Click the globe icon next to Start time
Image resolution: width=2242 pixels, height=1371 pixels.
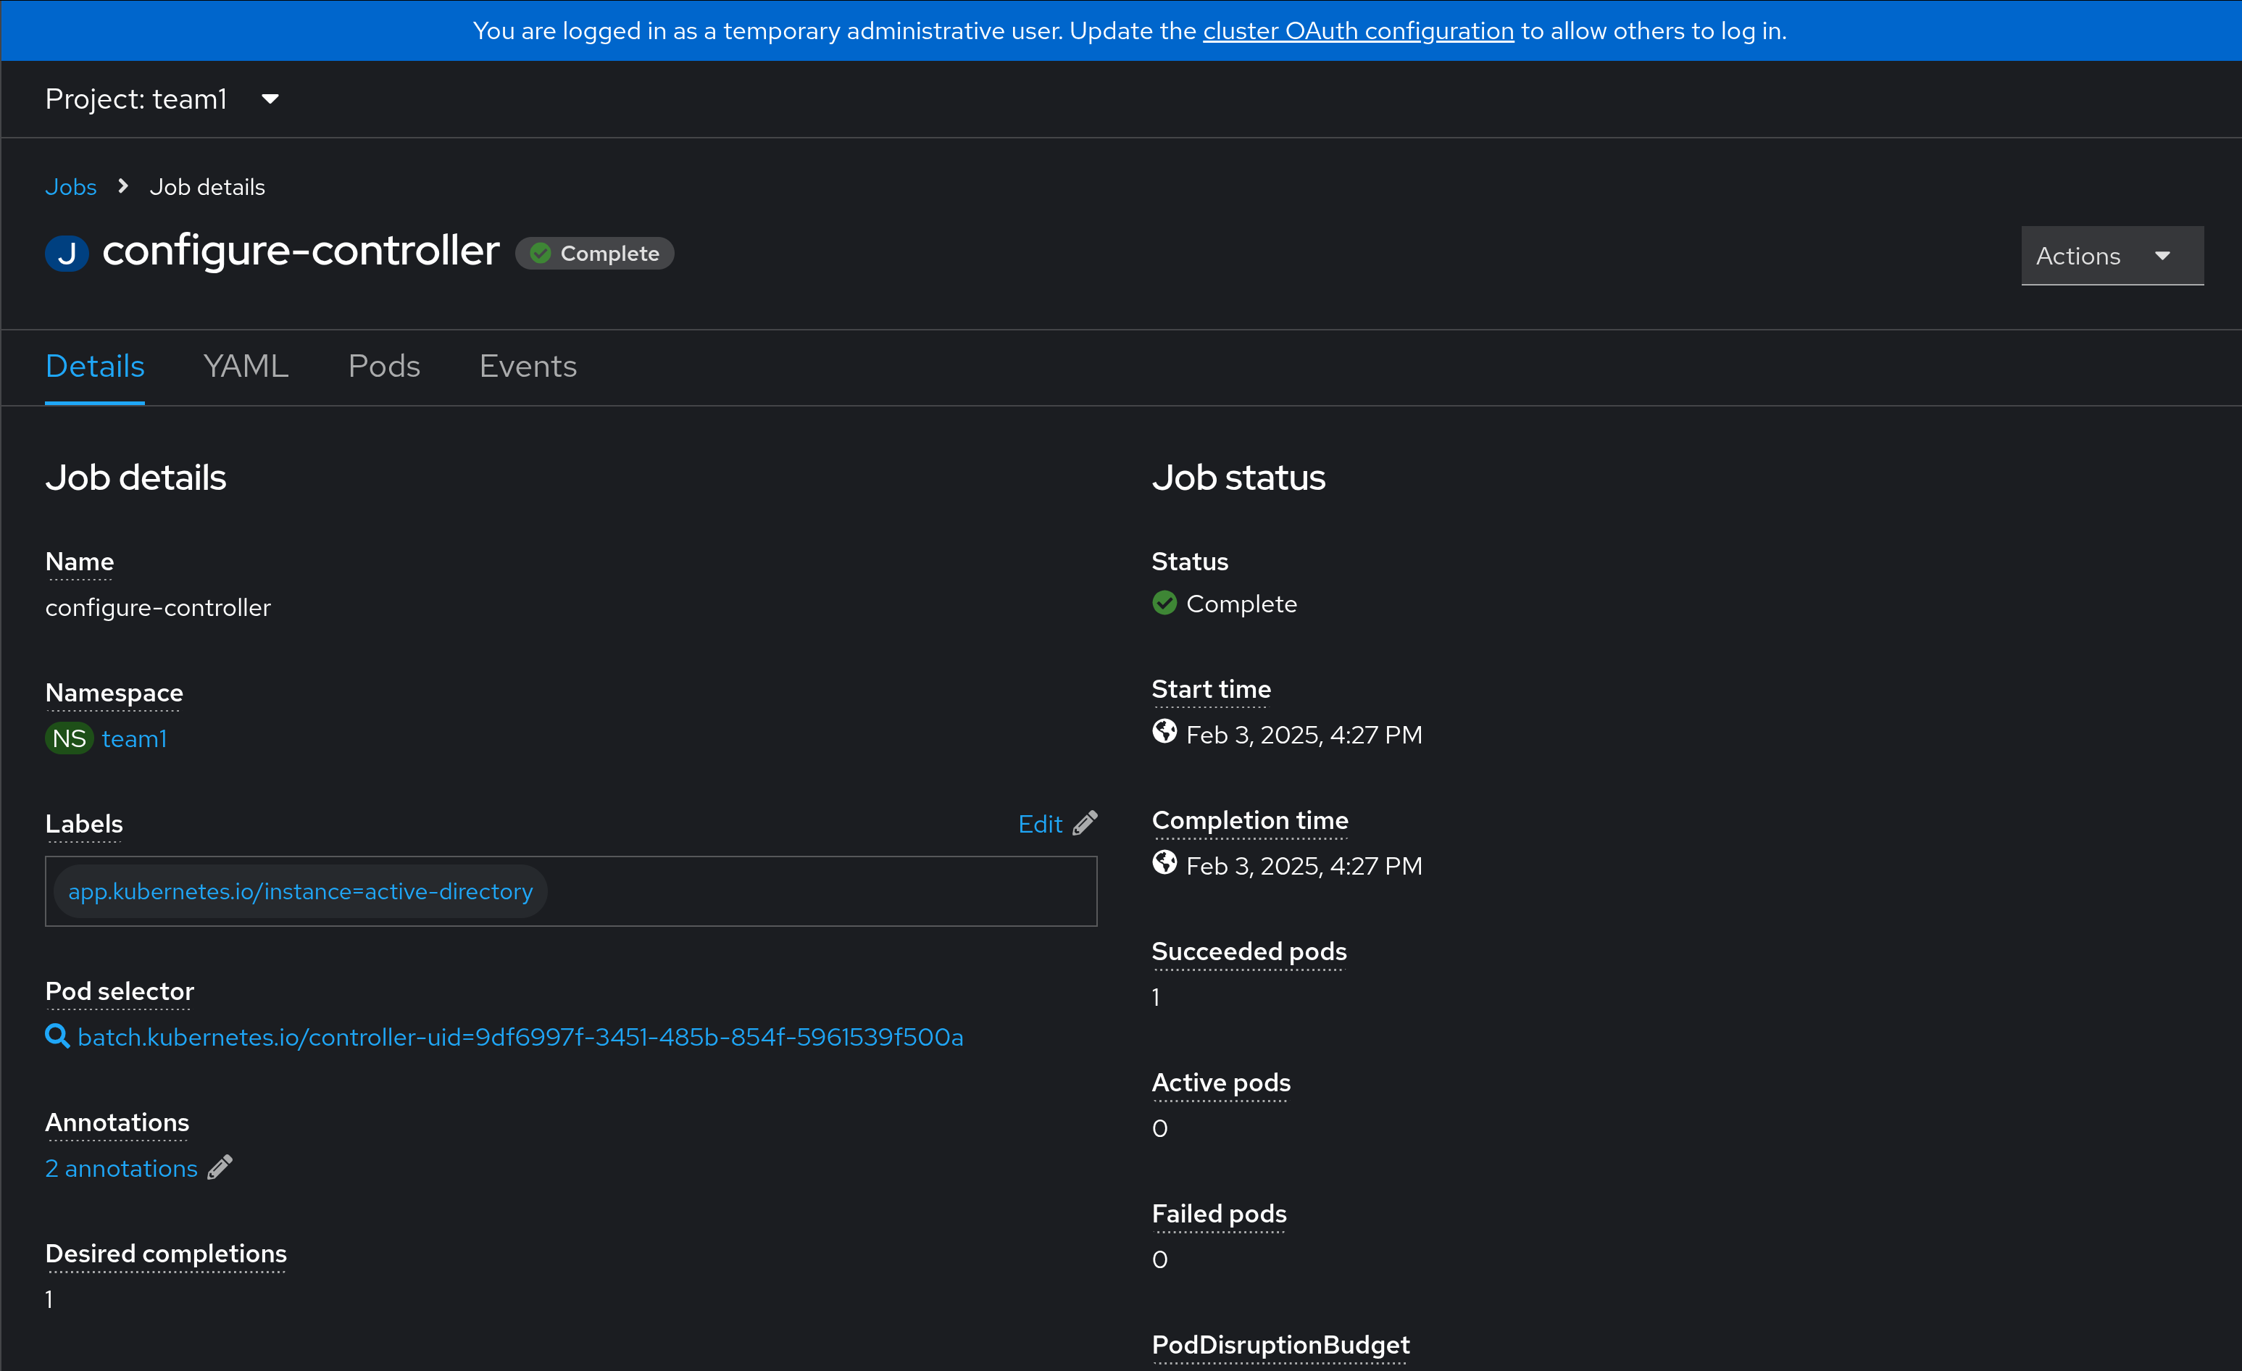[1164, 731]
